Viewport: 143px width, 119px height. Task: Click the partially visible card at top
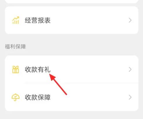click(x=71, y=1)
